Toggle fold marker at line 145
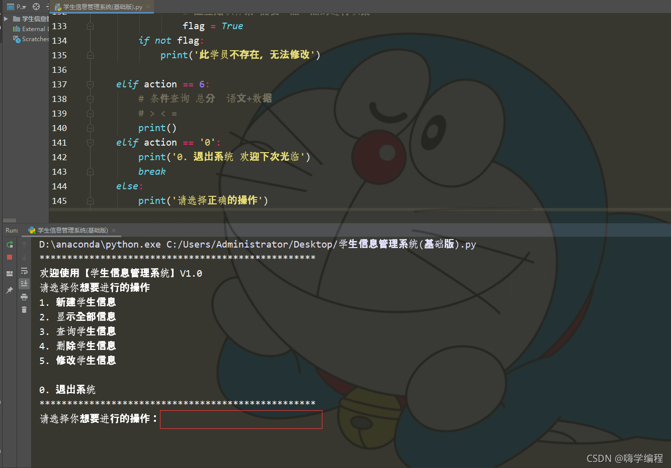 tap(90, 201)
